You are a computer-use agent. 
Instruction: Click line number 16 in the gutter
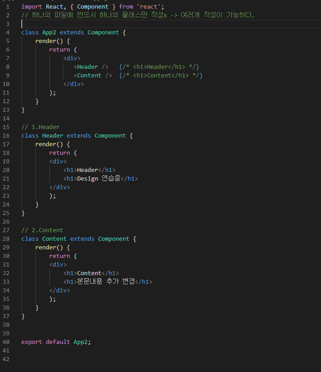[6, 136]
